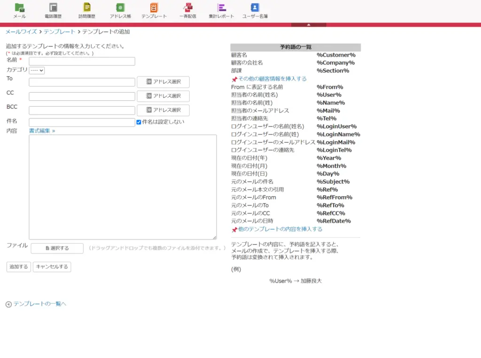Uncheck the 件名は設定しない checkbox
The image size is (481, 358).
pos(139,122)
